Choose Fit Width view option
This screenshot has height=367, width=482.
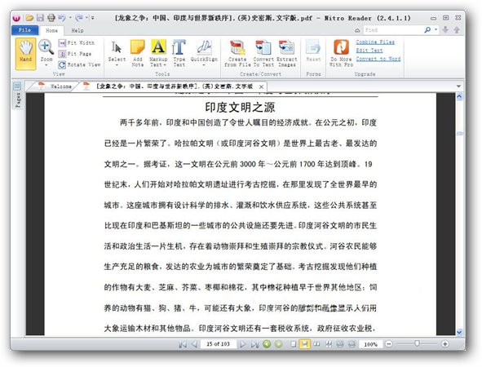click(x=76, y=42)
